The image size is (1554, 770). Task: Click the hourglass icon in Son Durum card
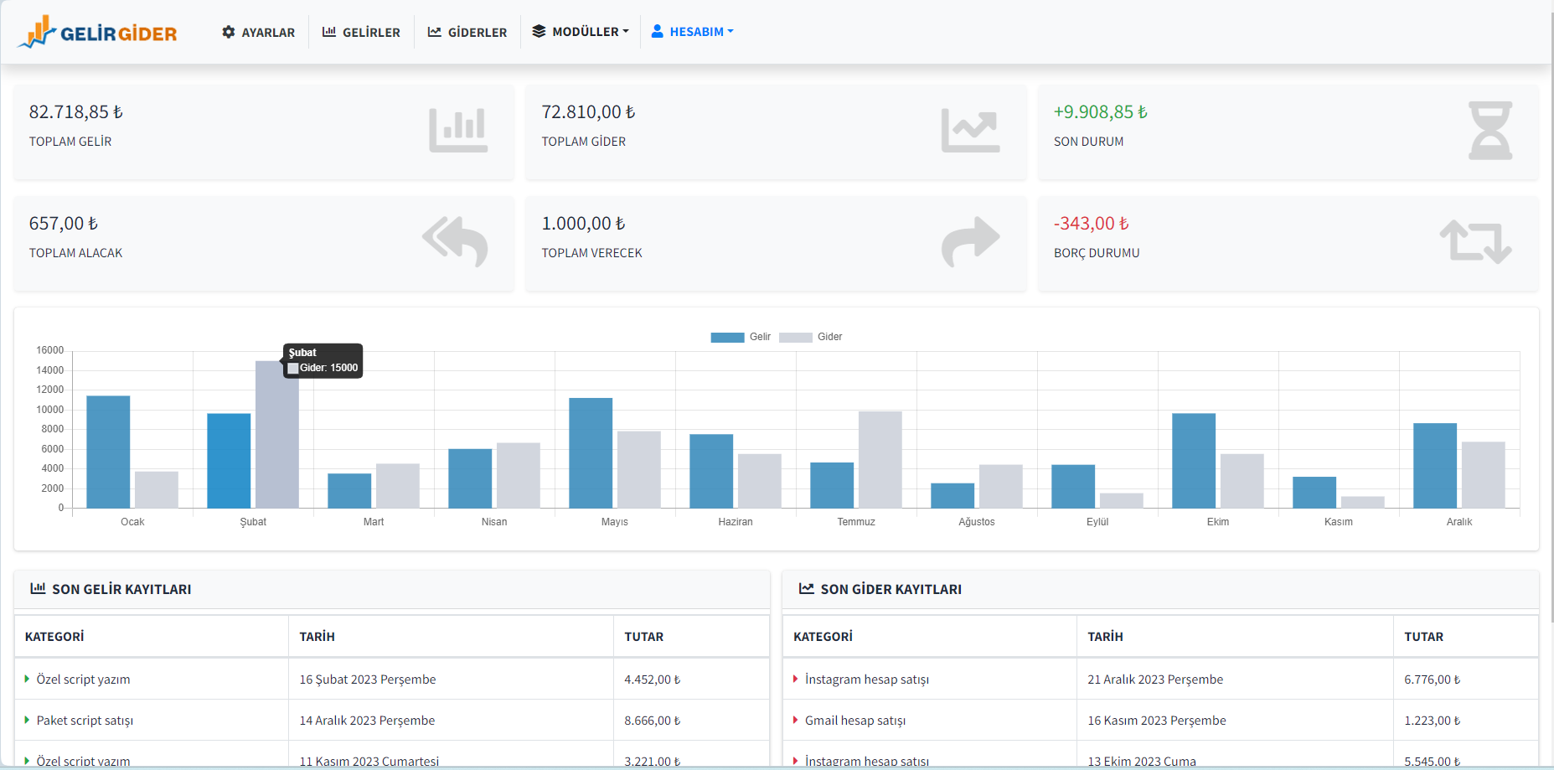tap(1490, 131)
